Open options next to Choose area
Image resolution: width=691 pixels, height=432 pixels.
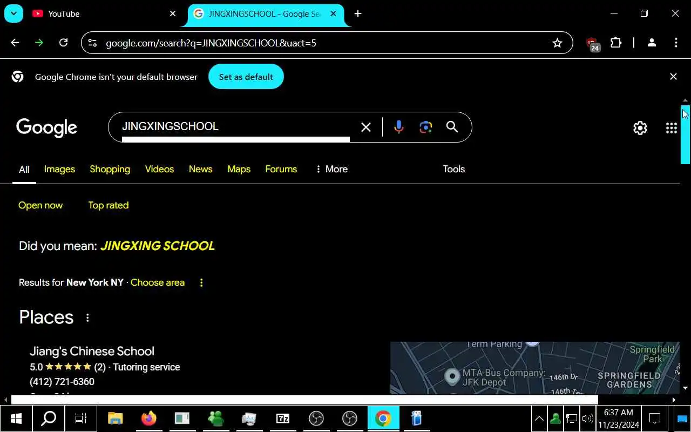(201, 282)
